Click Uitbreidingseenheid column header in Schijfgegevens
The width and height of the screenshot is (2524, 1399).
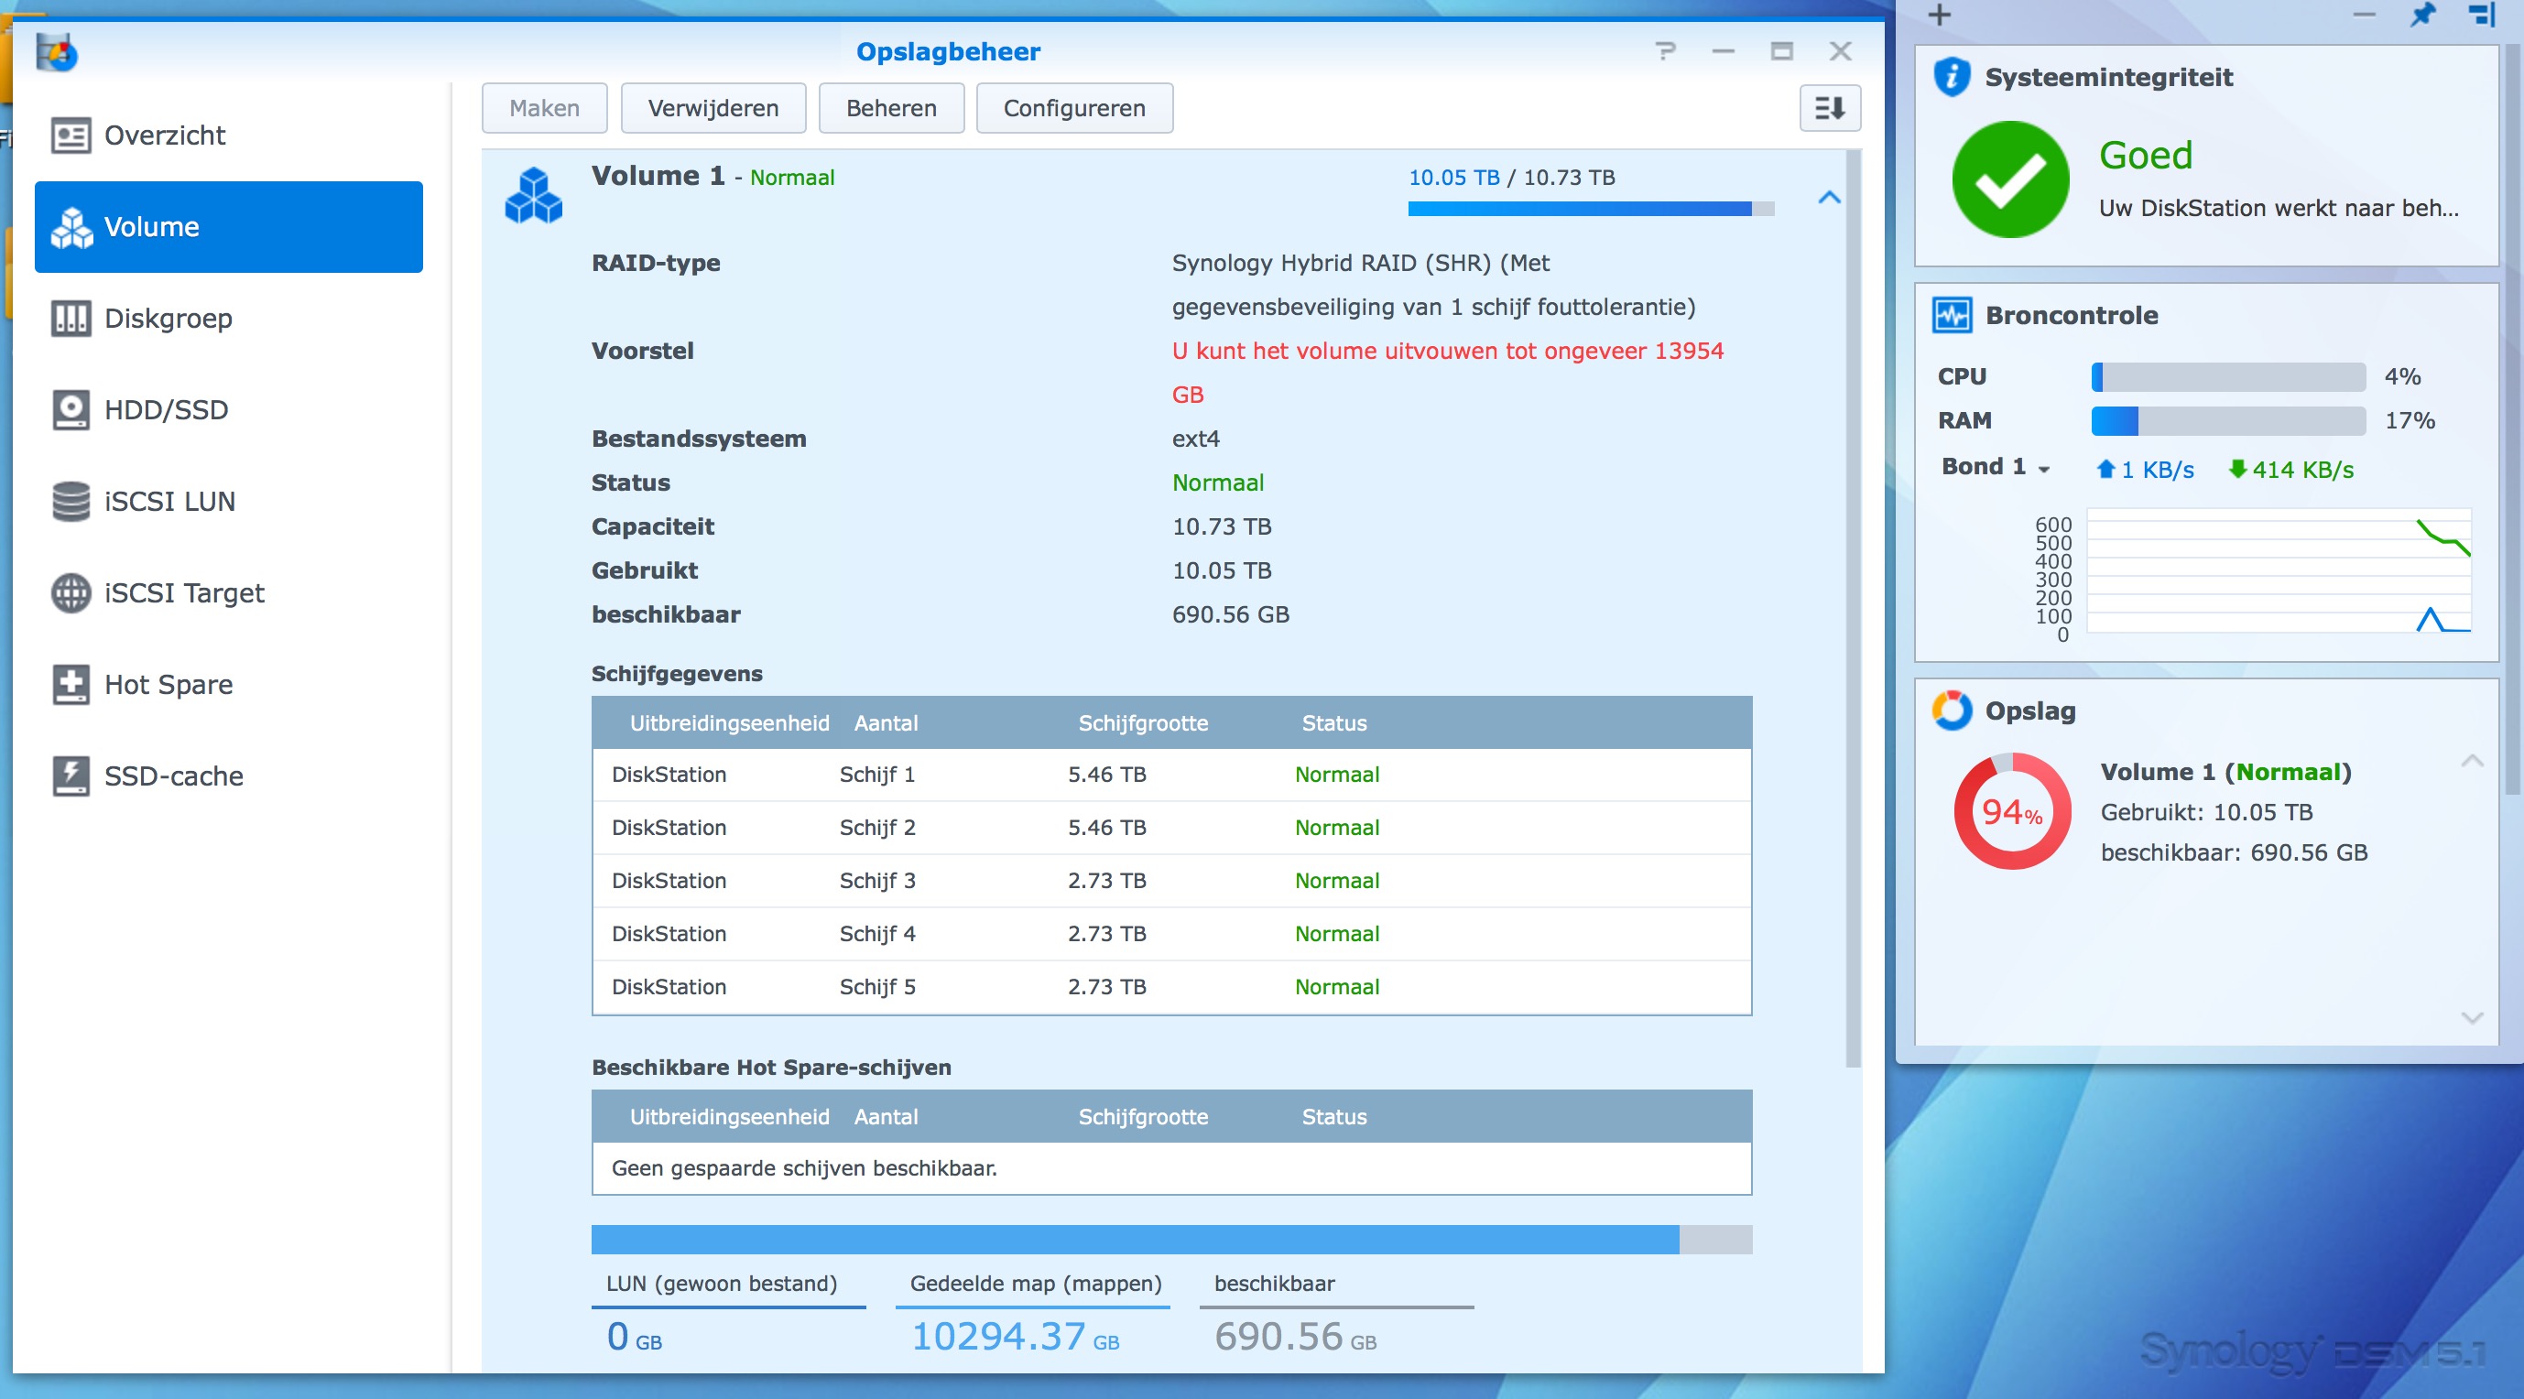click(729, 723)
